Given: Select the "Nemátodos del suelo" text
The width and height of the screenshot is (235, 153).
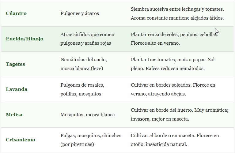Looking at the screenshot, I should pos(84,60).
